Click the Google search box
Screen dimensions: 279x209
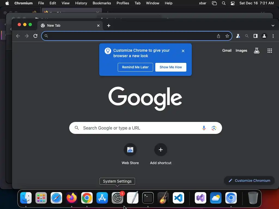145,128
